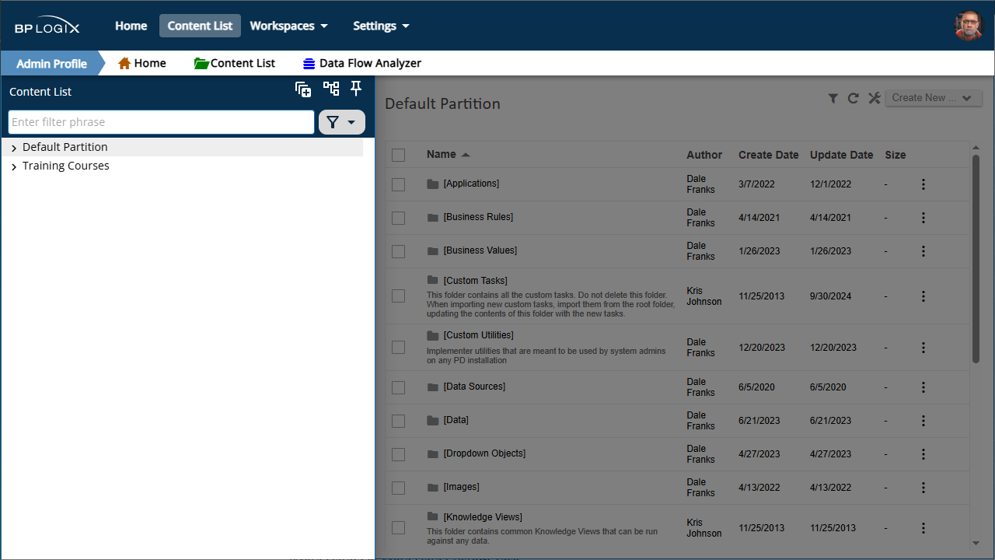Toggle the select-all checkbox in table header
Screen dimensions: 995x560
[x=399, y=155]
